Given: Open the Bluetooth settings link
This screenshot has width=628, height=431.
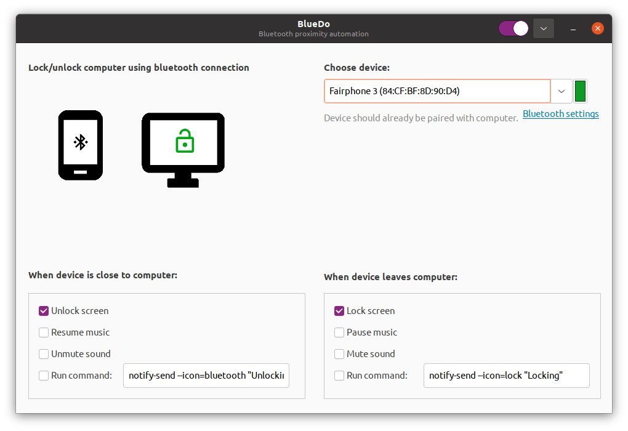Looking at the screenshot, I should click(560, 114).
